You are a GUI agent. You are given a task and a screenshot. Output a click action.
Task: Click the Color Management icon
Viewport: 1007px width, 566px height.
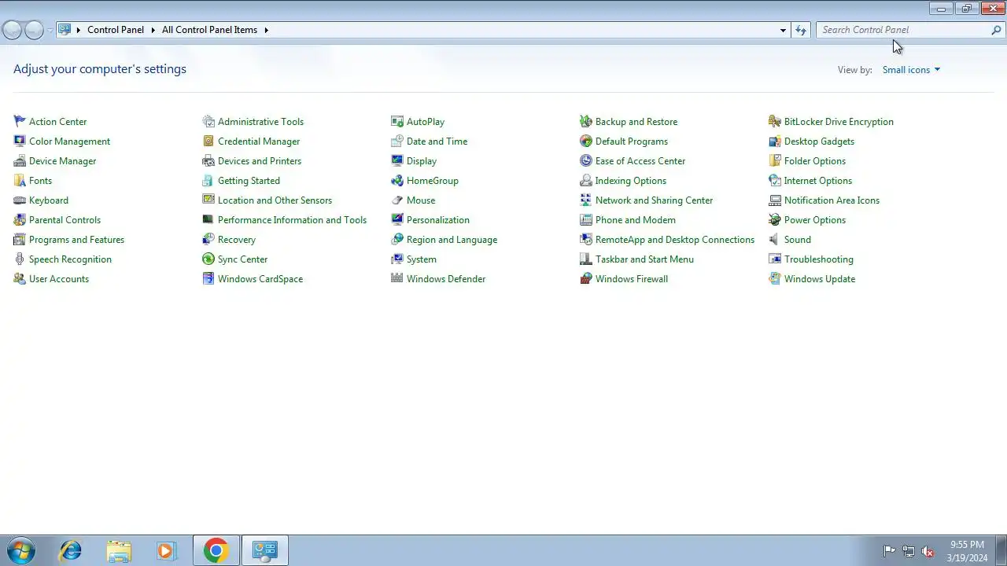click(20, 141)
